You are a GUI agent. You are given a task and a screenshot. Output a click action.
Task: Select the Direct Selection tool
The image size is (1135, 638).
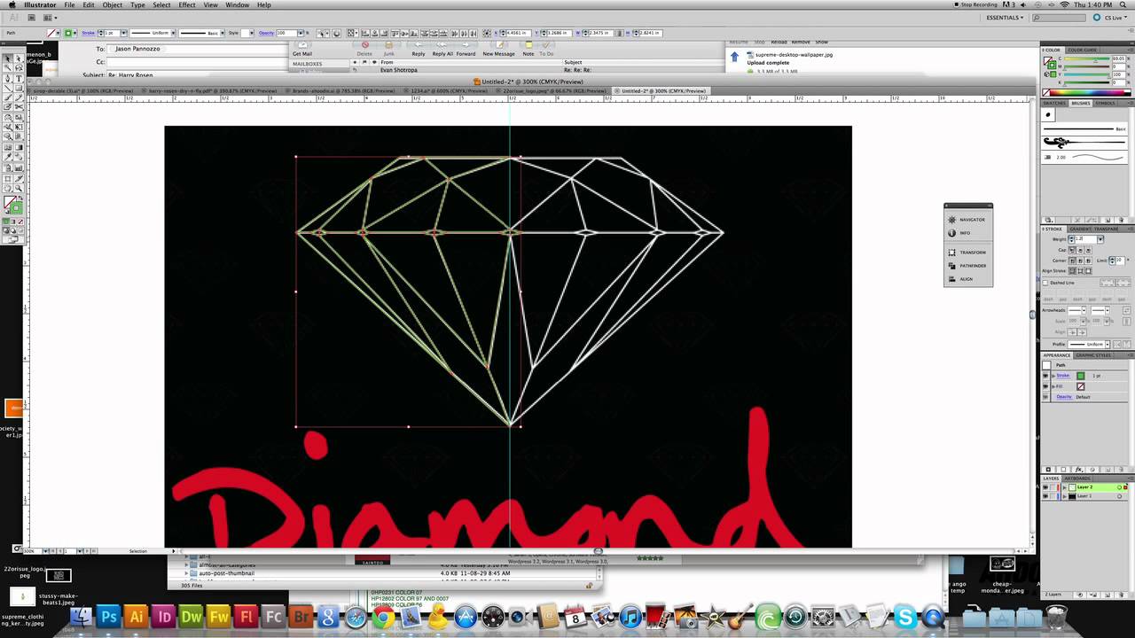(19, 58)
